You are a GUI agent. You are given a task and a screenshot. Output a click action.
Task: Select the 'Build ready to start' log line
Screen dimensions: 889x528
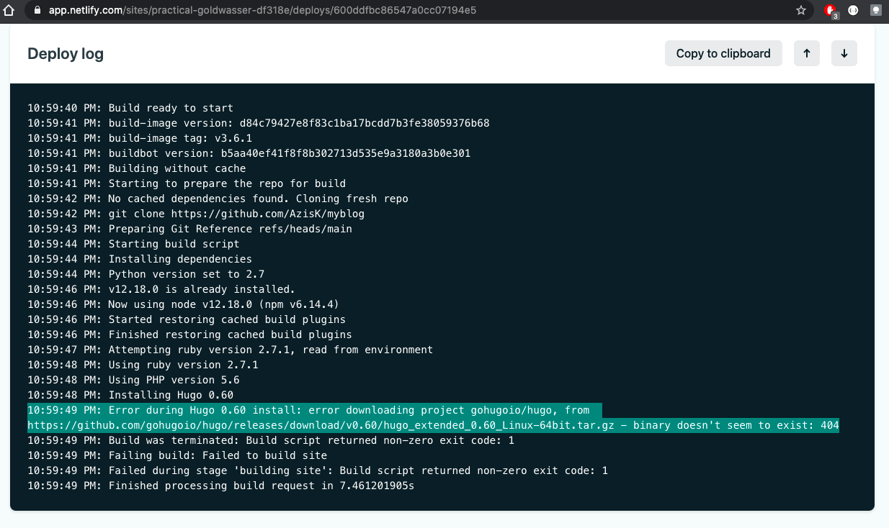pos(130,108)
